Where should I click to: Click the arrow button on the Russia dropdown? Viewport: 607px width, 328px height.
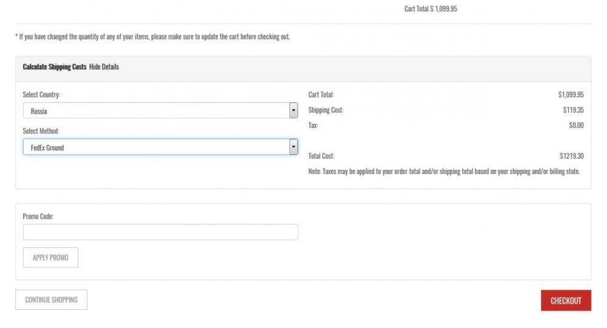[293, 111]
